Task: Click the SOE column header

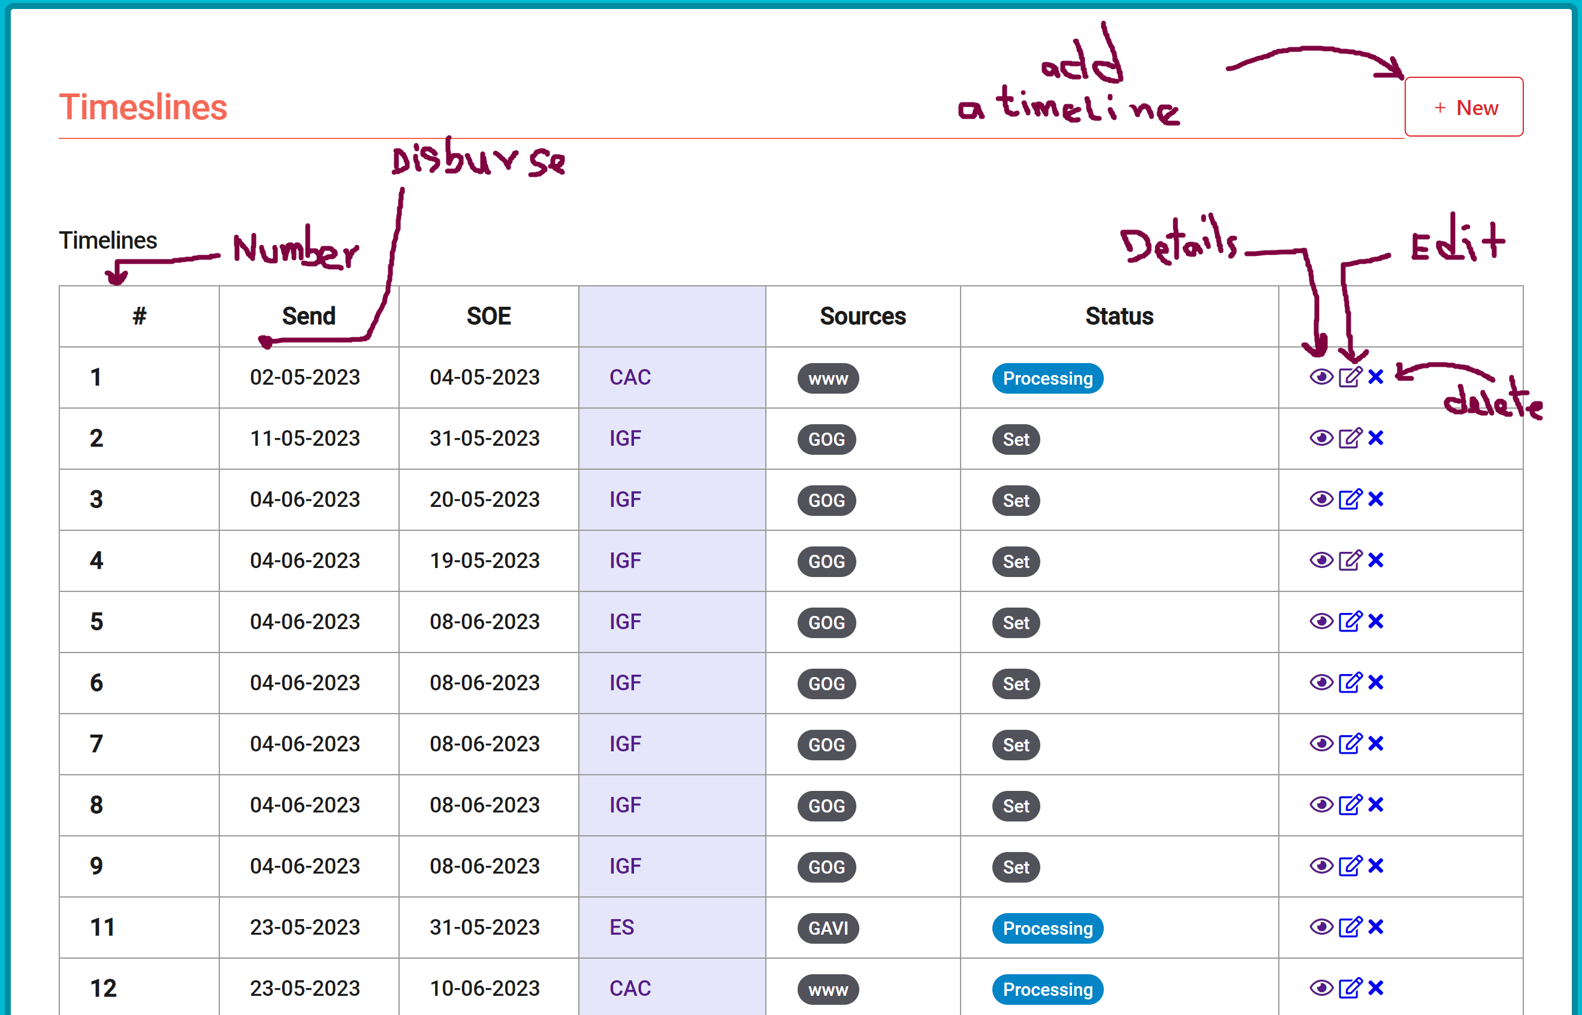Action: tap(488, 316)
